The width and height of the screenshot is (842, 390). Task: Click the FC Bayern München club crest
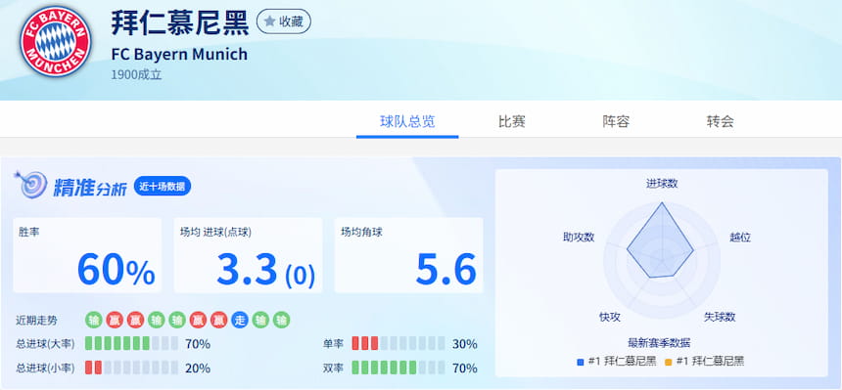pyautogui.click(x=55, y=41)
